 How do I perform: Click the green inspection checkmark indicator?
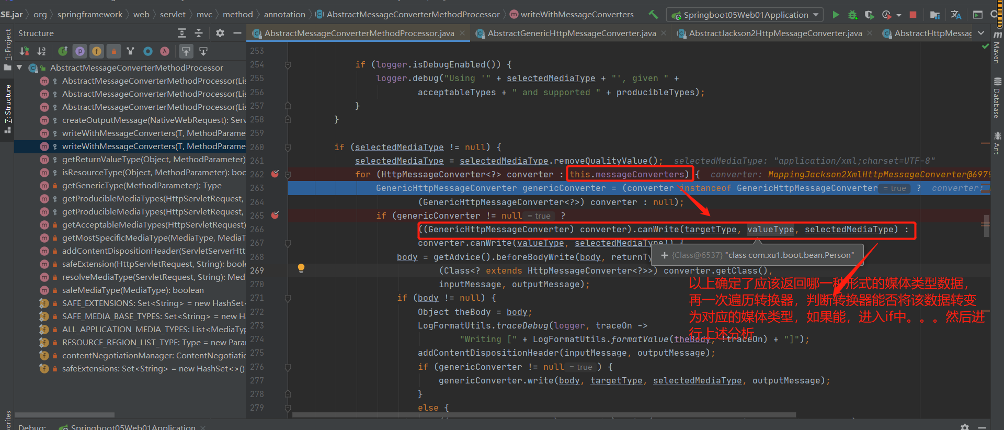(x=986, y=47)
